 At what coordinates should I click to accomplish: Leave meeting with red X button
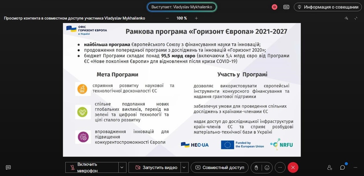[x=293, y=168]
